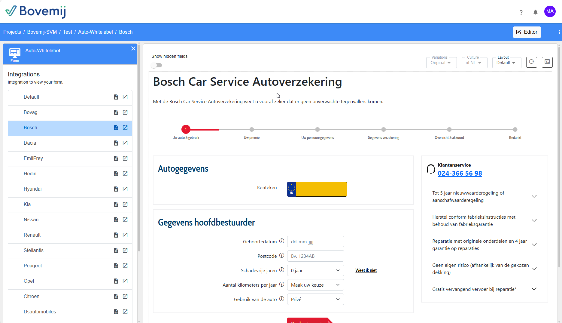The width and height of the screenshot is (562, 323).
Task: Click the Bovemij logo
Action: pos(35,11)
